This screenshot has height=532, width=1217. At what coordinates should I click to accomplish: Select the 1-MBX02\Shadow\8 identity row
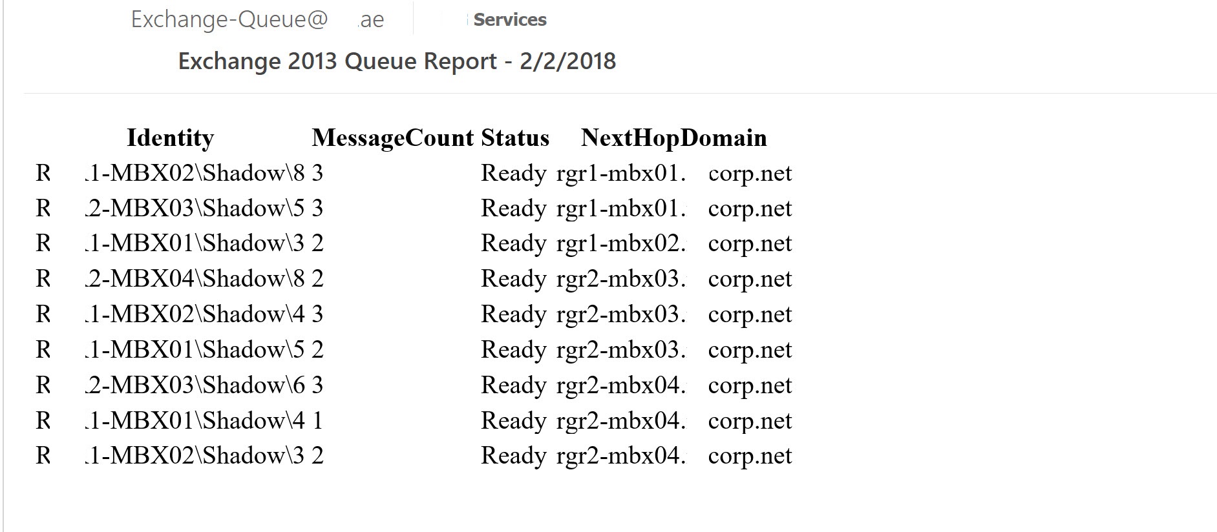click(x=195, y=173)
